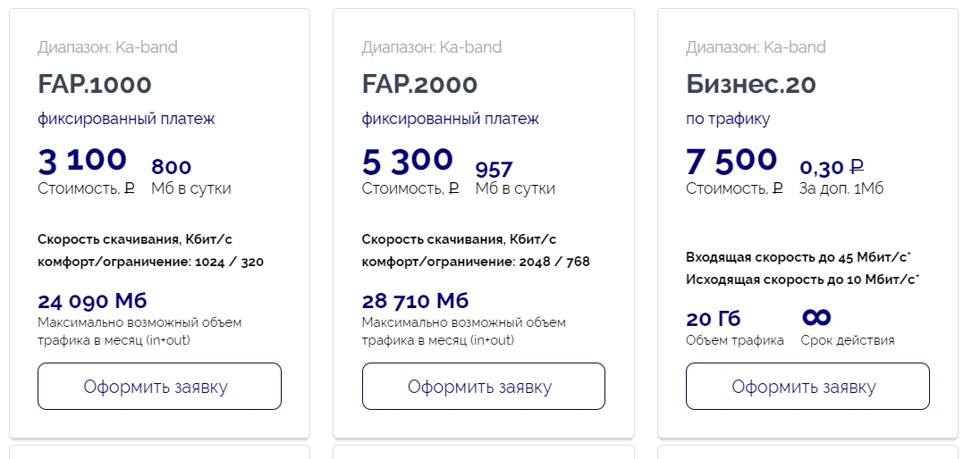
Task: Click the 957 Мб в сутки value
Action: pos(494,169)
